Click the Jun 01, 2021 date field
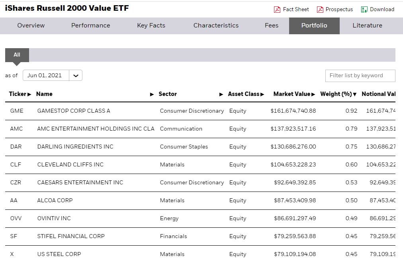The width and height of the screenshot is (403, 262). (46, 76)
